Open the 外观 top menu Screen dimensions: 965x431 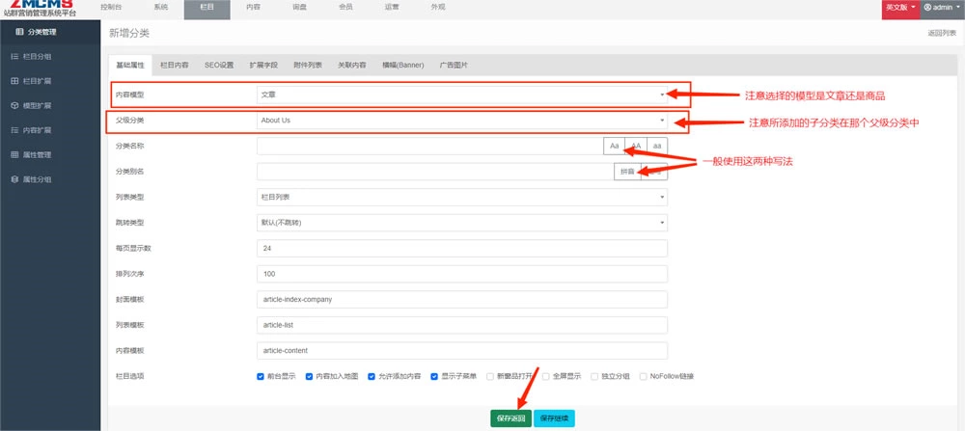pos(437,8)
